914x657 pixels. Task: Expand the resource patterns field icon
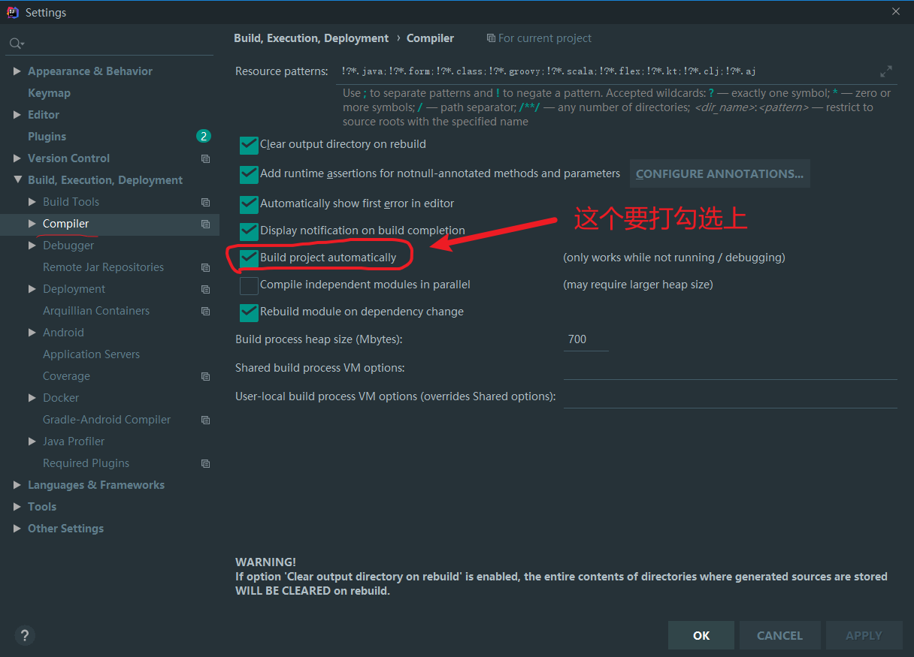point(886,71)
